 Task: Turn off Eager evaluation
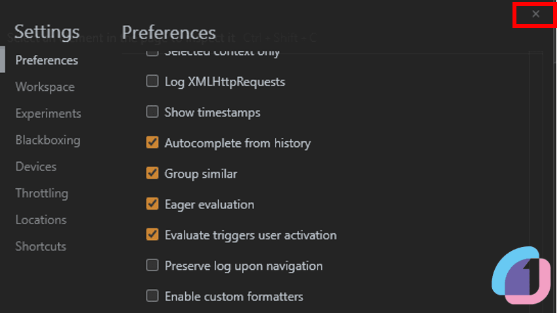pos(153,204)
